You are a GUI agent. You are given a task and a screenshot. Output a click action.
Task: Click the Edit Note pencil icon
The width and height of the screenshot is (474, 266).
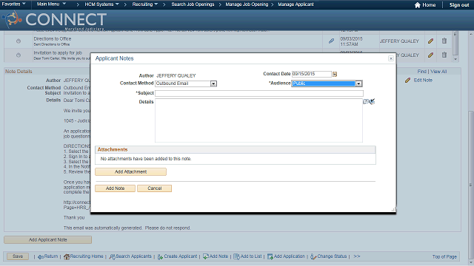pos(407,81)
